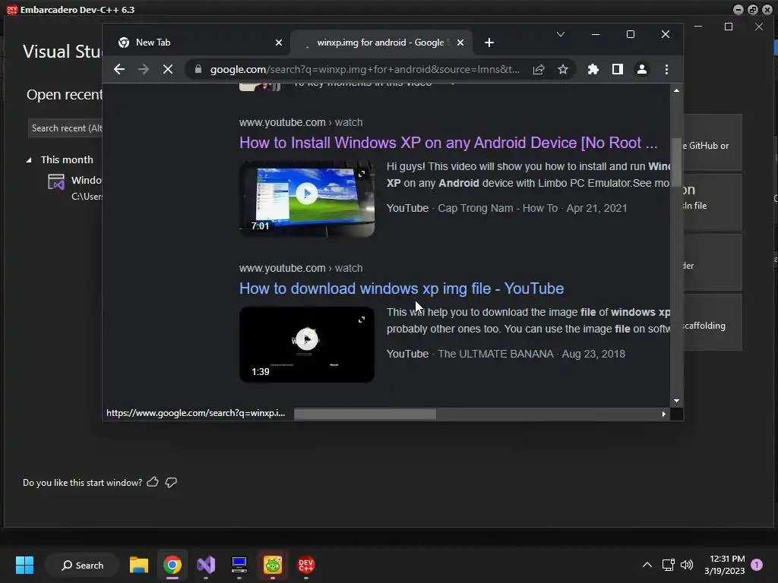Open the taskbar Search box

(x=82, y=565)
